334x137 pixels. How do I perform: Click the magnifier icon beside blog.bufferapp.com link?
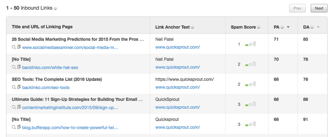[14, 127]
